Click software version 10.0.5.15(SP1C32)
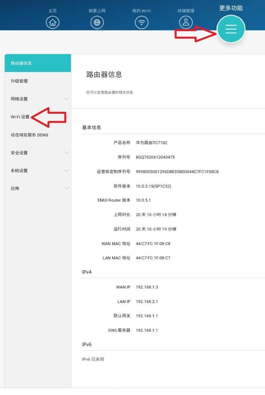The width and height of the screenshot is (265, 395). [x=153, y=186]
